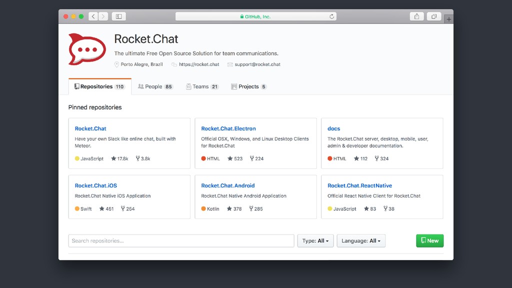The image size is (512, 288).
Task: Open the Language: All dropdown
Action: coord(361,240)
